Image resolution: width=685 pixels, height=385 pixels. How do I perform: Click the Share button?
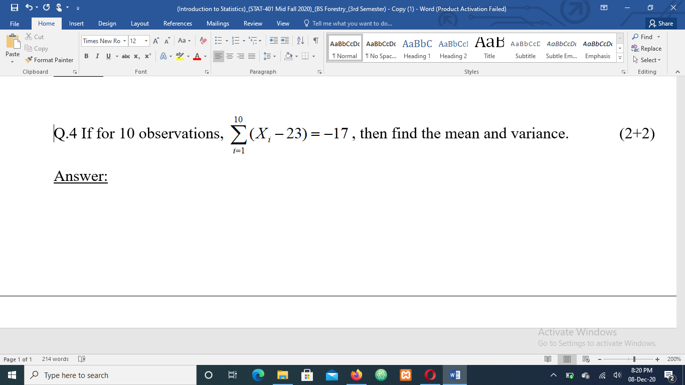(660, 23)
